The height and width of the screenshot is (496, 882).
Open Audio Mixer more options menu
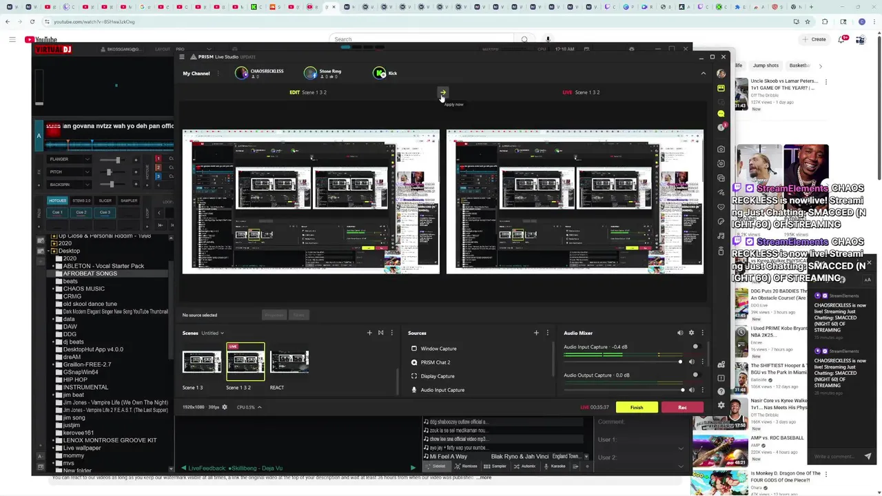tap(702, 333)
